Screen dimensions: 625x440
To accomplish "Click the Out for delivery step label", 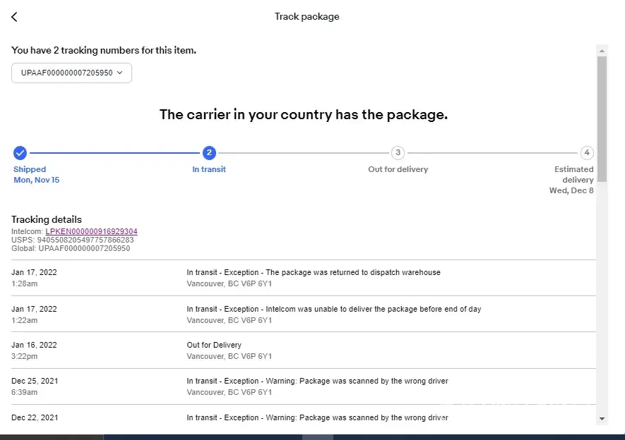I will pyautogui.click(x=398, y=169).
